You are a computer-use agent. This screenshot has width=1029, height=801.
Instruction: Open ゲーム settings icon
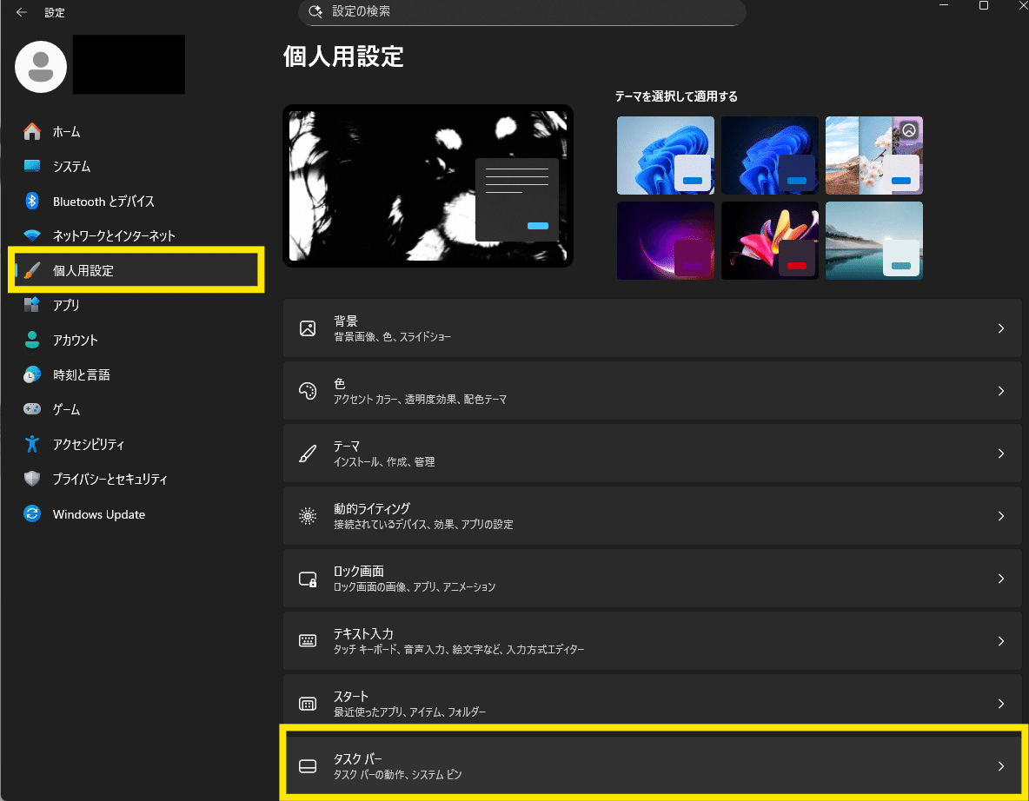coord(28,409)
